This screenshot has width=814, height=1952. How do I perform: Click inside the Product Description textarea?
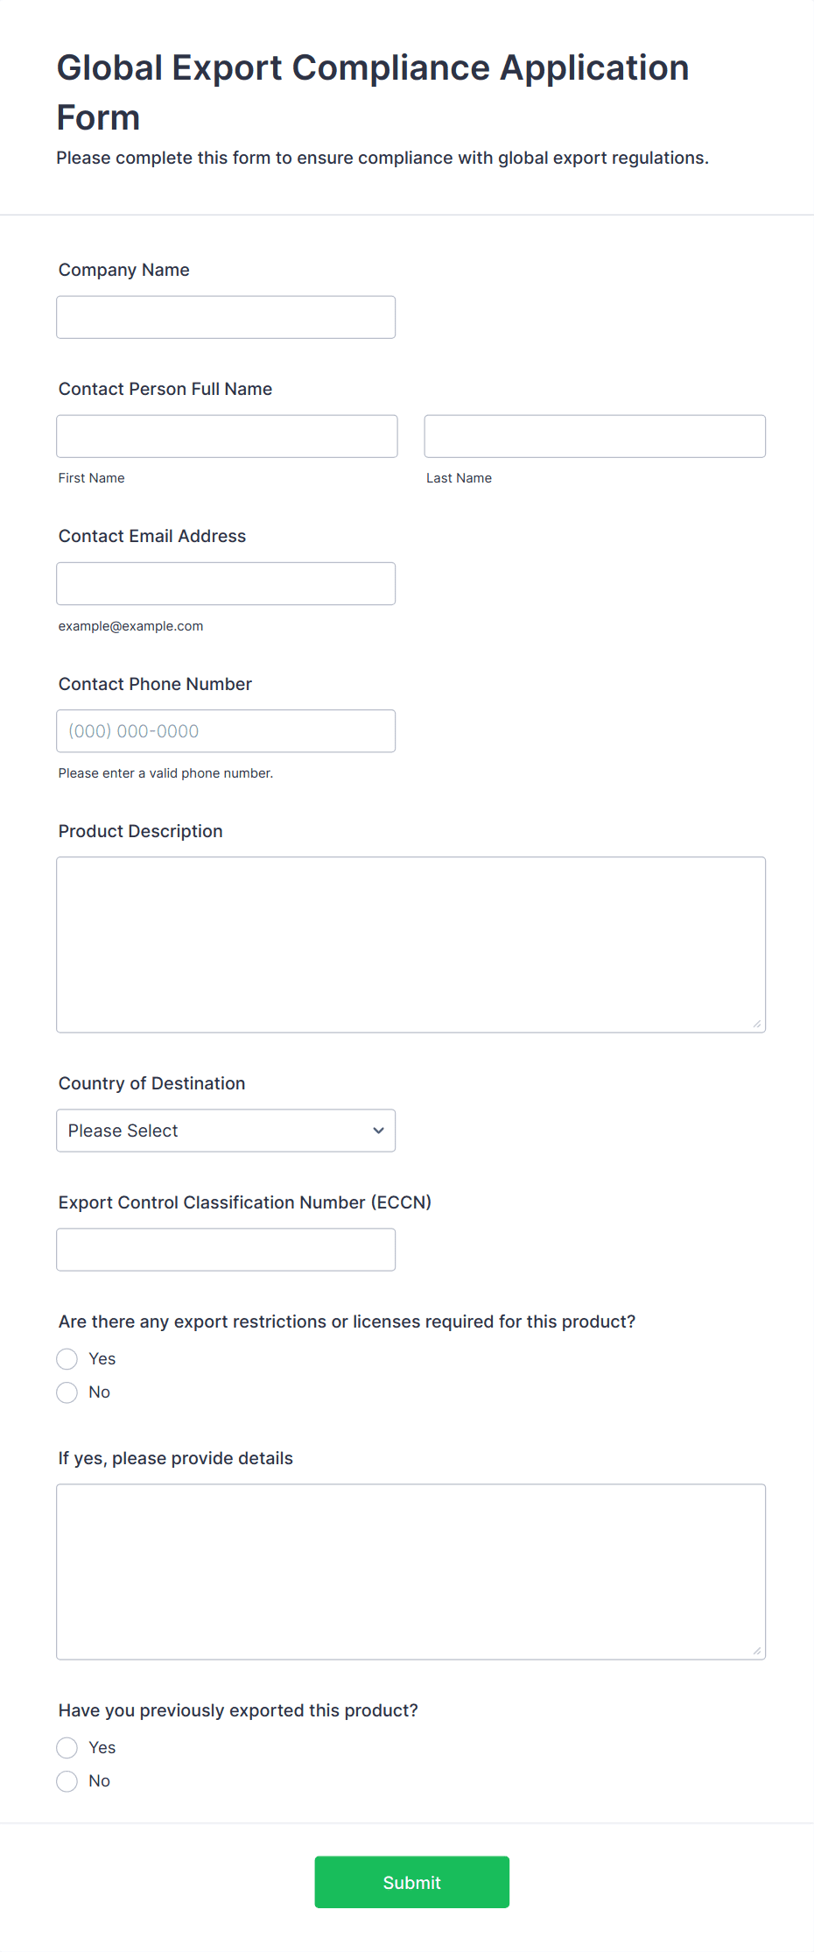coord(411,944)
